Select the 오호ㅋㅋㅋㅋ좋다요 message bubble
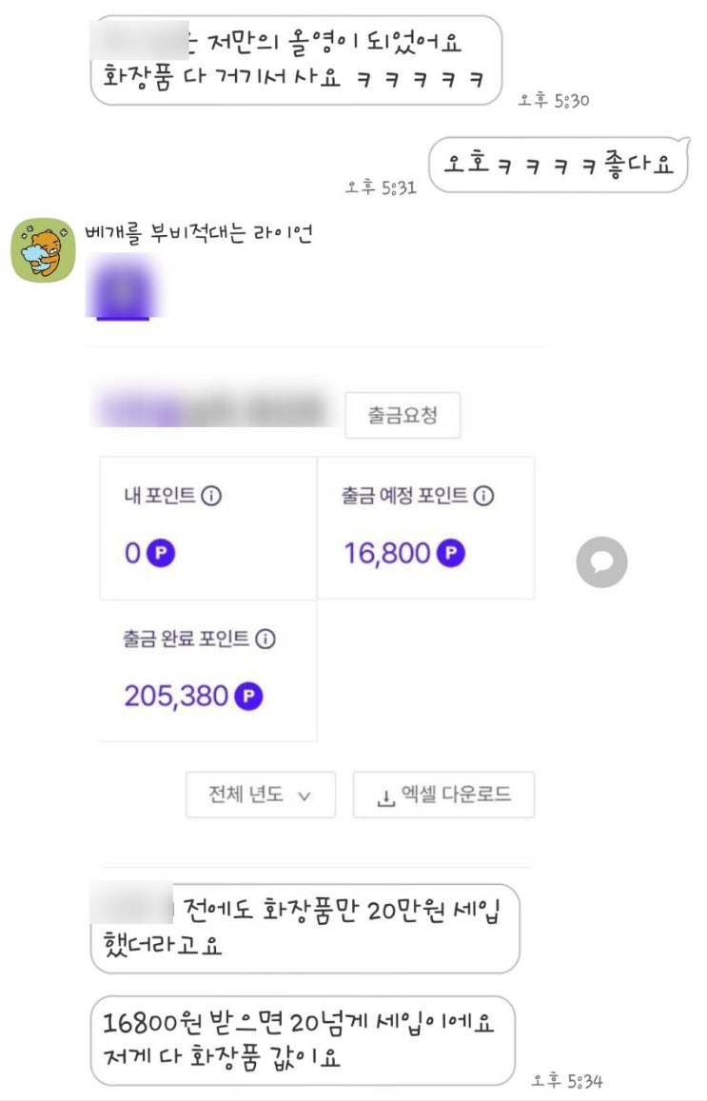The height and width of the screenshot is (1101, 707). click(x=558, y=165)
